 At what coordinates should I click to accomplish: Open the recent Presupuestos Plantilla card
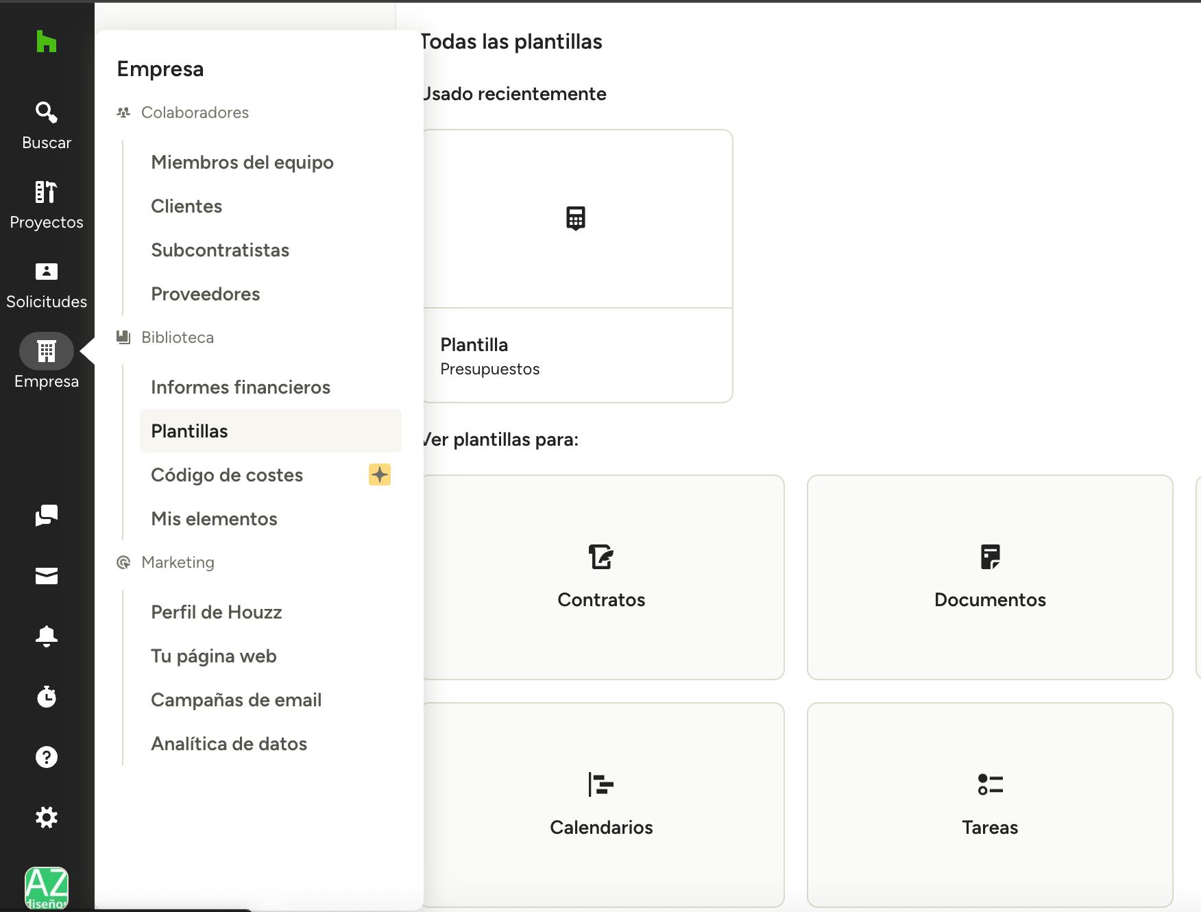577,266
